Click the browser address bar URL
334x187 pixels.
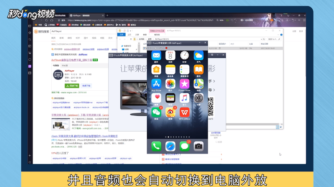[140, 20]
